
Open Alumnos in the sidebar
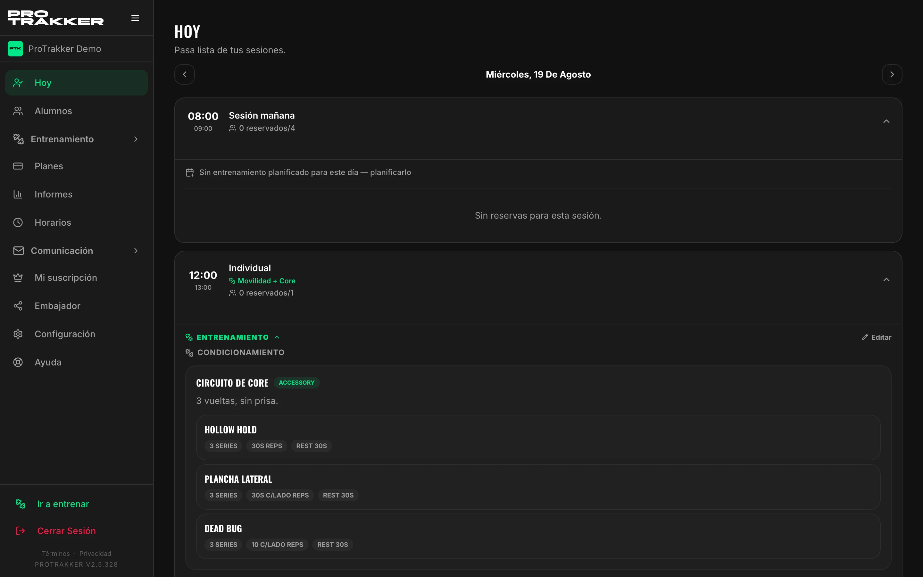77,111
